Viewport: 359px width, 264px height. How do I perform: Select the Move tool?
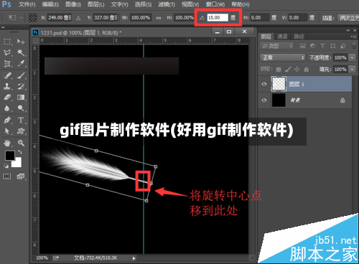coord(21,42)
